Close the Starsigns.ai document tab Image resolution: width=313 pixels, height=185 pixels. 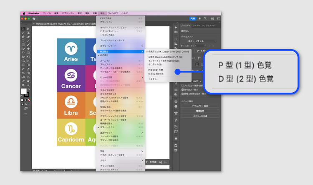[34, 24]
